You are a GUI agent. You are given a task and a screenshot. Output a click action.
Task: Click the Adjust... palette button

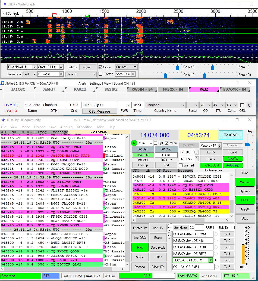(88, 67)
